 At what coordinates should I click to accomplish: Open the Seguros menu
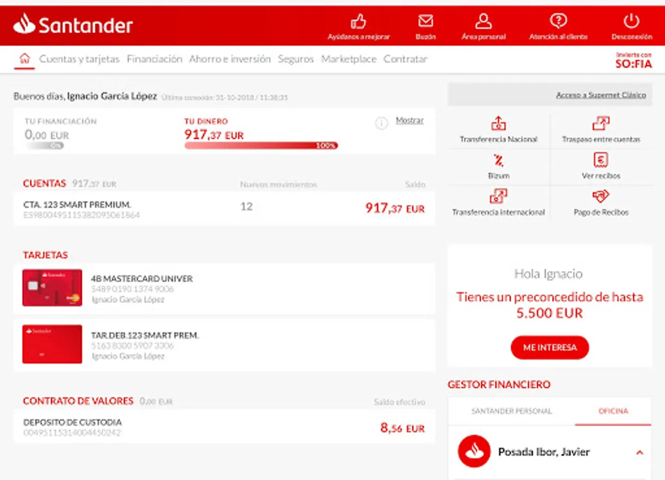point(296,59)
